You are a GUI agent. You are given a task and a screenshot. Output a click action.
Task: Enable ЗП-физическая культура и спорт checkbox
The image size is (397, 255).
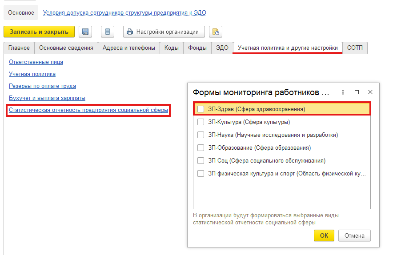click(201, 174)
